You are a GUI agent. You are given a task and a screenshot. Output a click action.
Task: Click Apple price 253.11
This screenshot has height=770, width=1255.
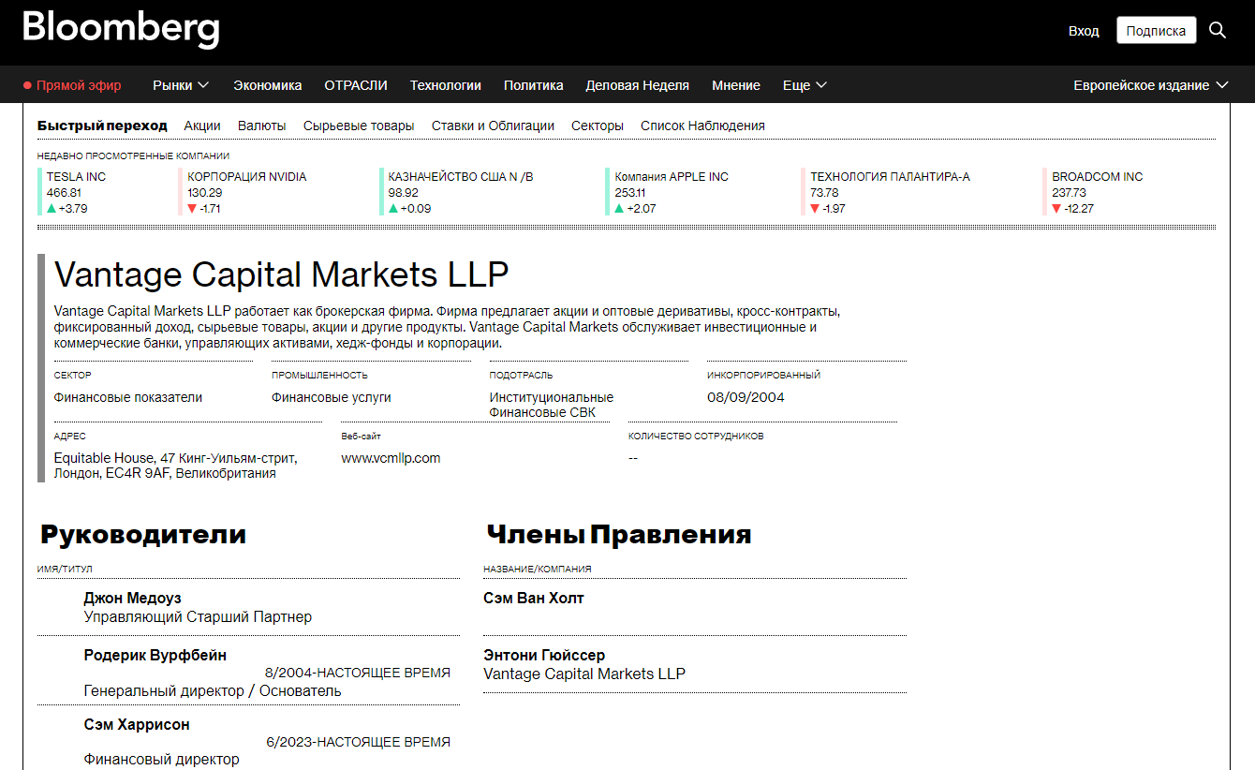click(x=629, y=192)
